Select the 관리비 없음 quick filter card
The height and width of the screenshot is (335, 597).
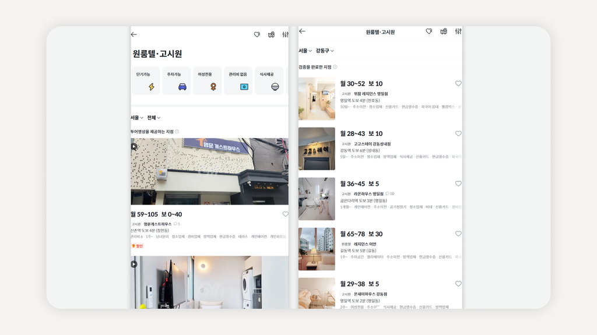pyautogui.click(x=238, y=81)
